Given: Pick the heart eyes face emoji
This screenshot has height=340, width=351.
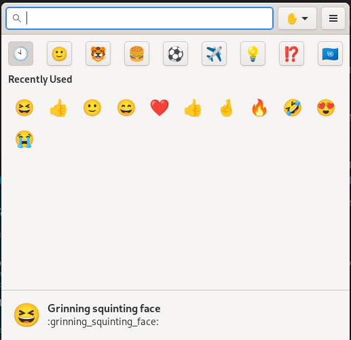Looking at the screenshot, I should [x=326, y=108].
